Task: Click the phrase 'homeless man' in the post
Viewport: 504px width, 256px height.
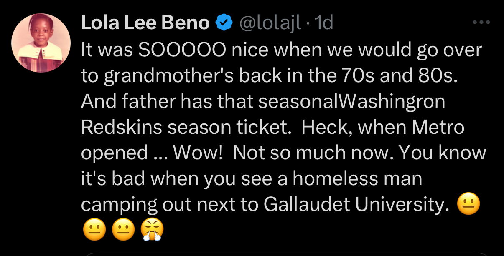Action: [x=357, y=179]
